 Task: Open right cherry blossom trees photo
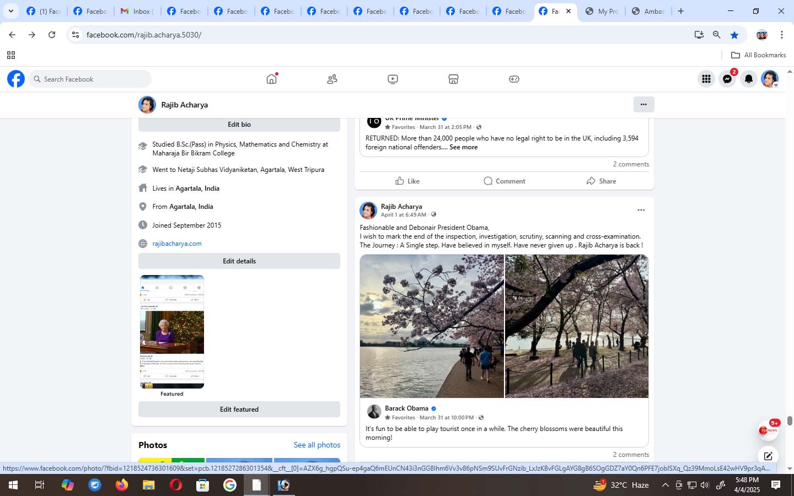pyautogui.click(x=577, y=326)
